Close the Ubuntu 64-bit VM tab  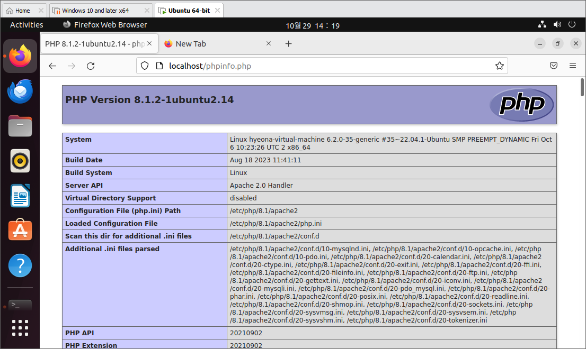pos(218,11)
